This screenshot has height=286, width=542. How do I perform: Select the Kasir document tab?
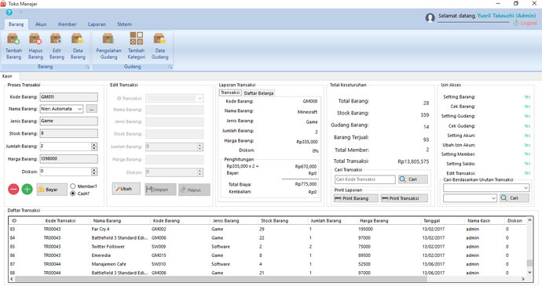tap(7, 76)
